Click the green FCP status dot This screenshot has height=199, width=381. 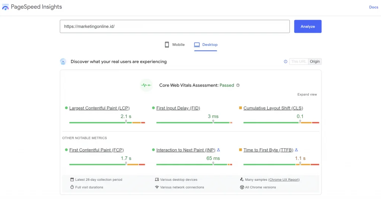66,150
